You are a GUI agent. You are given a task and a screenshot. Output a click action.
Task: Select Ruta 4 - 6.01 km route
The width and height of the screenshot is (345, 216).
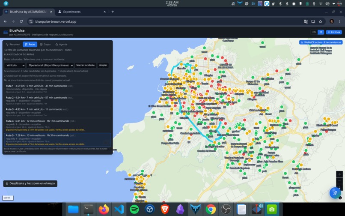(x=58, y=125)
